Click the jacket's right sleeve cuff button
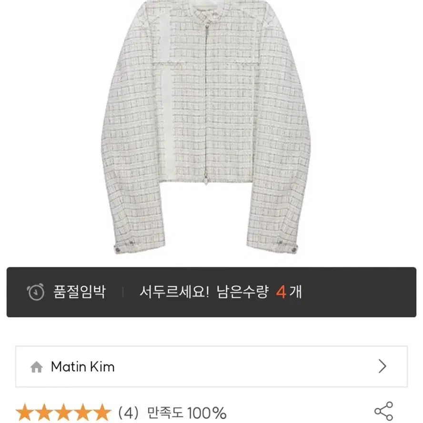423x423 pixels. [294, 250]
